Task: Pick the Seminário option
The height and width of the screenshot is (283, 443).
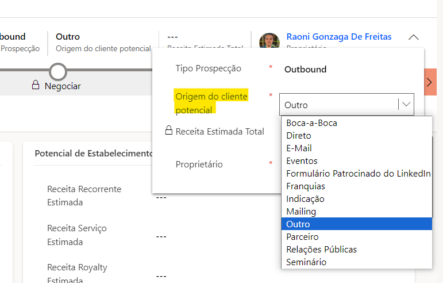Action: (x=306, y=262)
